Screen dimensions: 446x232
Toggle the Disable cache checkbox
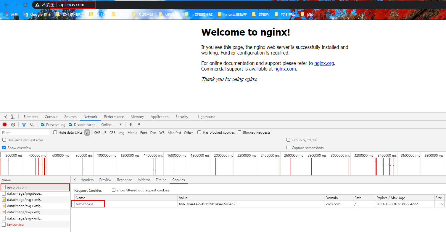pos(70,124)
